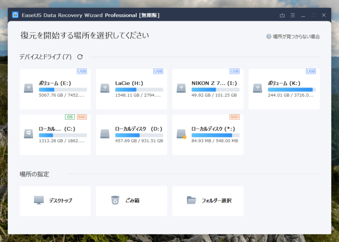Click the EaseUS app logo icon
Image resolution: width=339 pixels, height=242 pixels.
15,15
